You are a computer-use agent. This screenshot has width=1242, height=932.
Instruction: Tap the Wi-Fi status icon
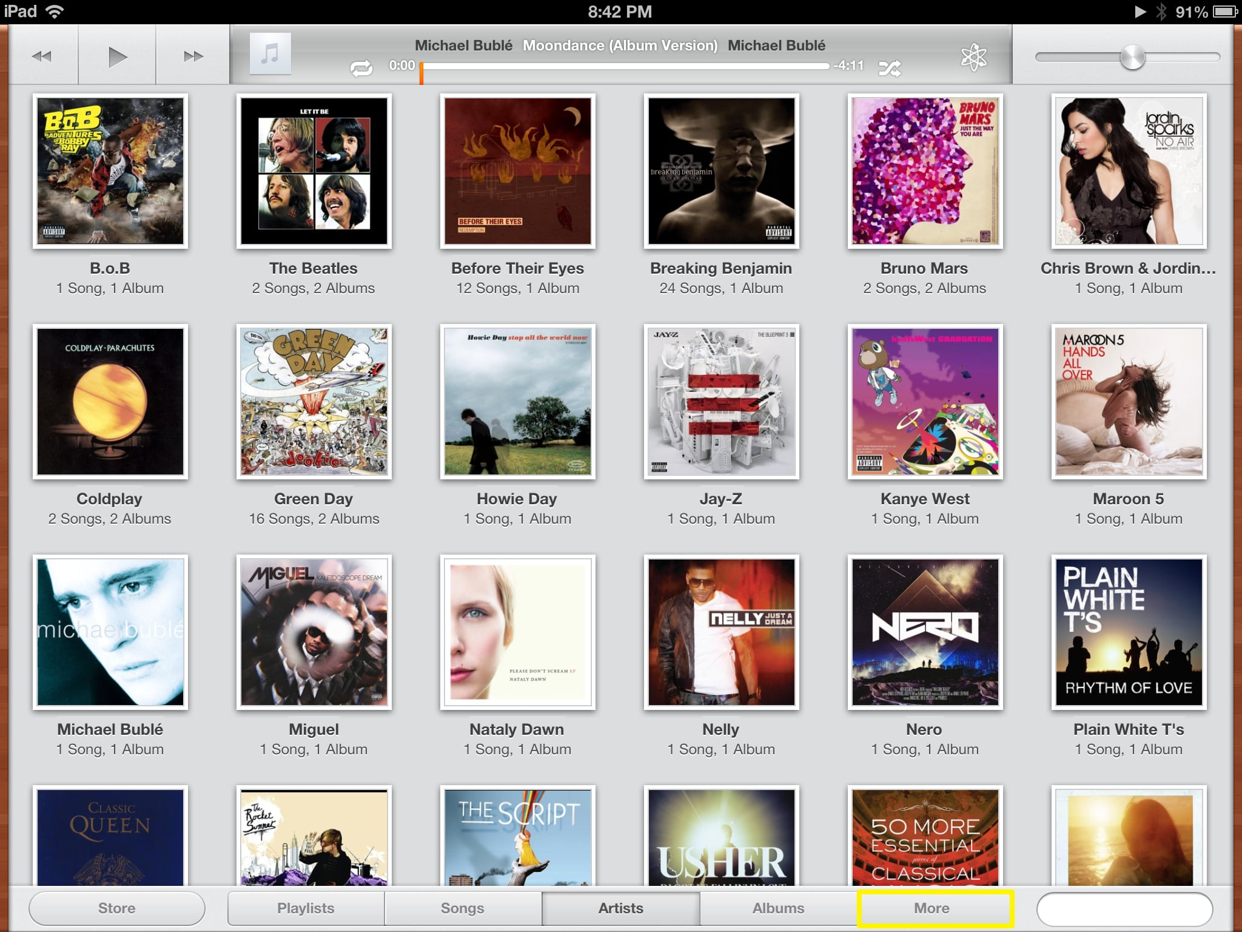tap(55, 12)
